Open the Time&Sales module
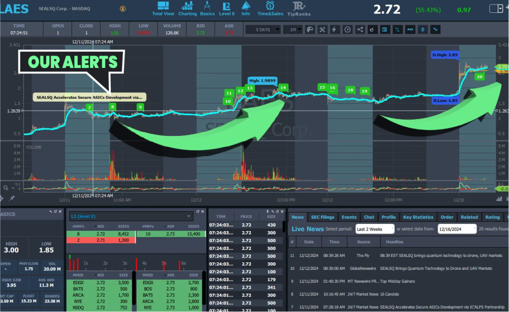Image resolution: width=509 pixels, height=312 pixels. 270,9
